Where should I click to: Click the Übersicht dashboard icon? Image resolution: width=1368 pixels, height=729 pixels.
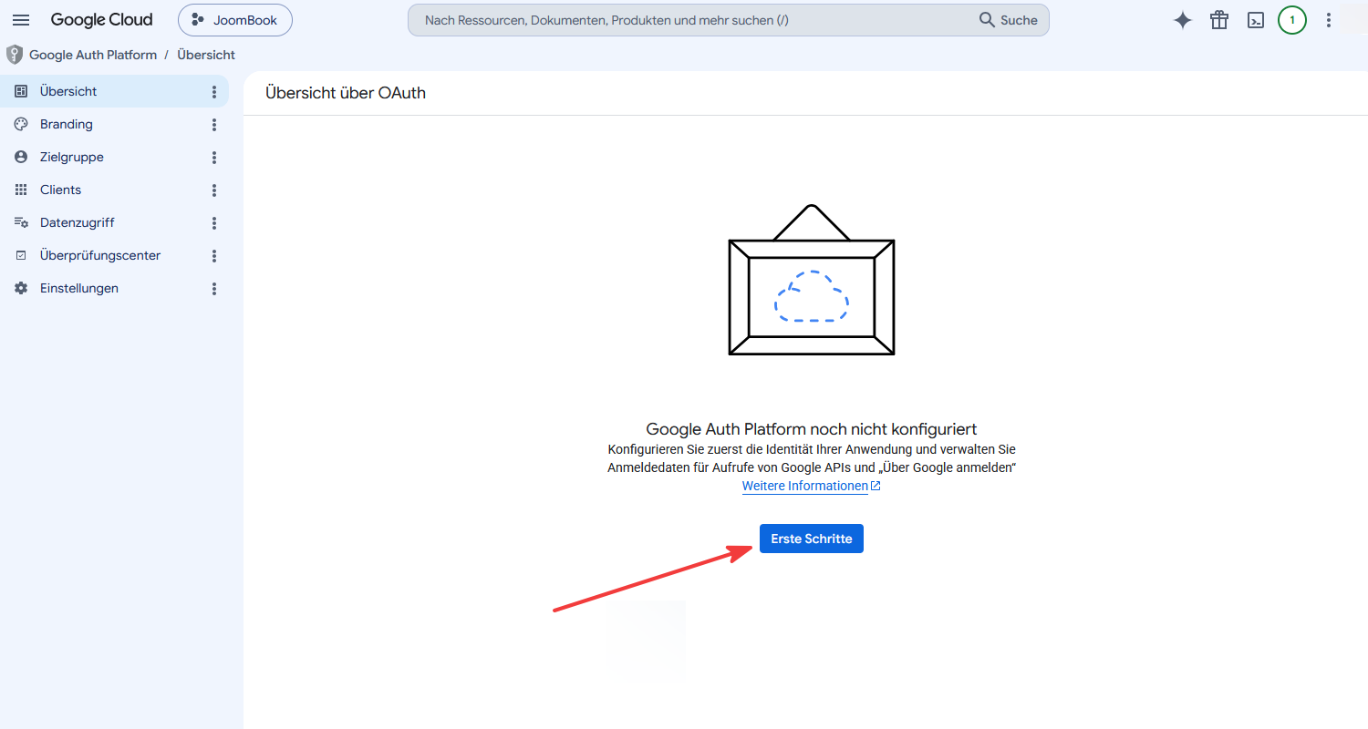pos(21,91)
